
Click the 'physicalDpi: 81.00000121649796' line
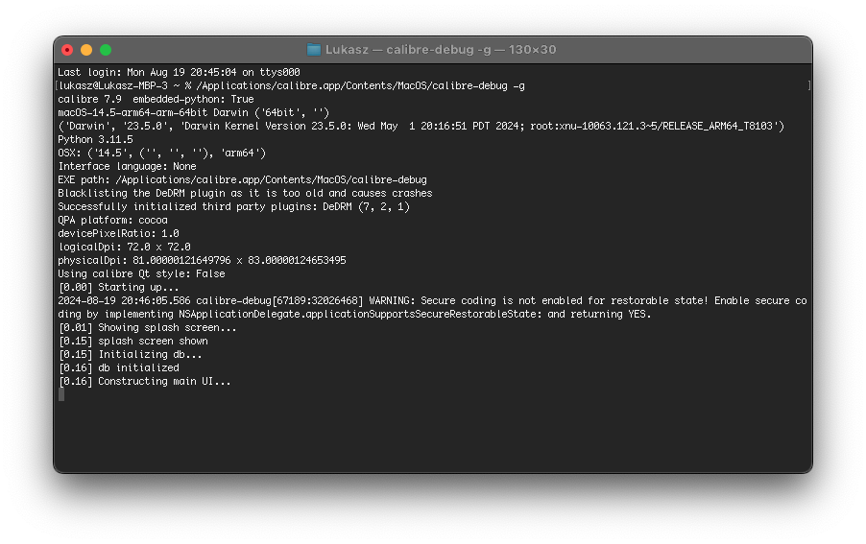click(203, 260)
